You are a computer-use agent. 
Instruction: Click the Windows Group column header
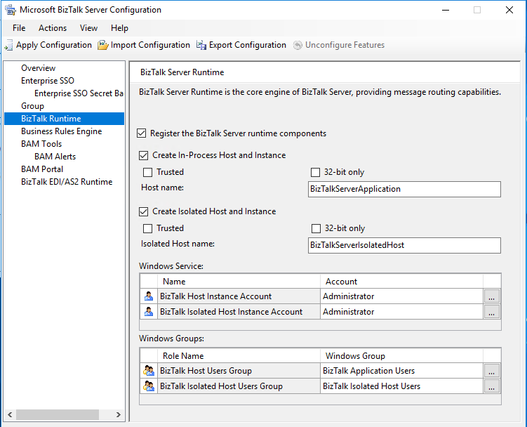(401, 355)
